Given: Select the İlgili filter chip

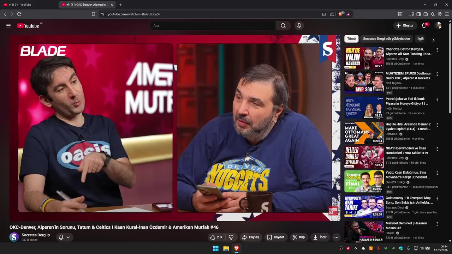Looking at the screenshot, I should (420, 39).
